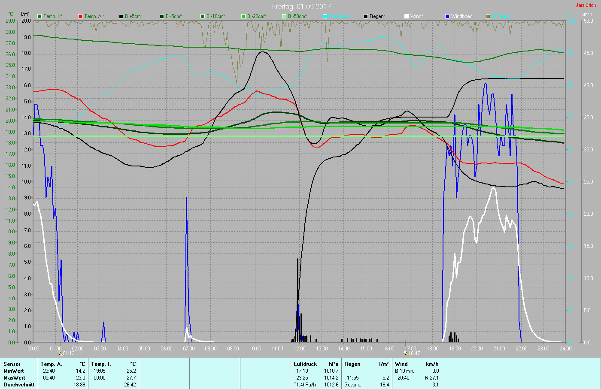The height and width of the screenshot is (389, 601).
Task: Click the Temp. I. average 26.42
Action: pyautogui.click(x=130, y=385)
